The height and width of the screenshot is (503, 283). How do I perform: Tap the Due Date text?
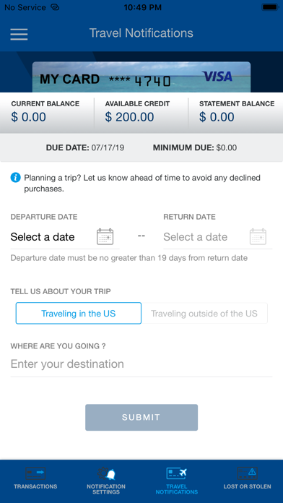(85, 148)
